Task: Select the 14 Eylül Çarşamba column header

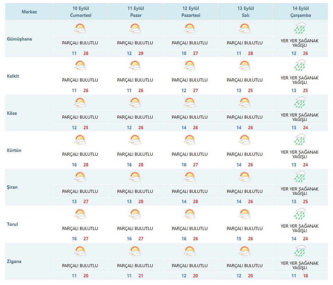Action: coord(300,12)
